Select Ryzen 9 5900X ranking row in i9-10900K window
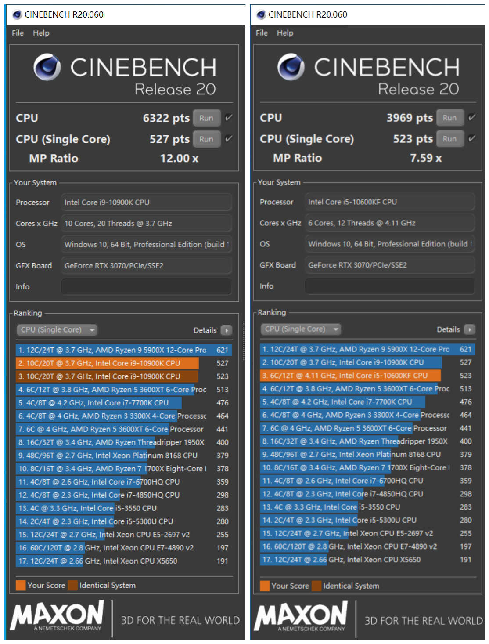 coord(124,350)
